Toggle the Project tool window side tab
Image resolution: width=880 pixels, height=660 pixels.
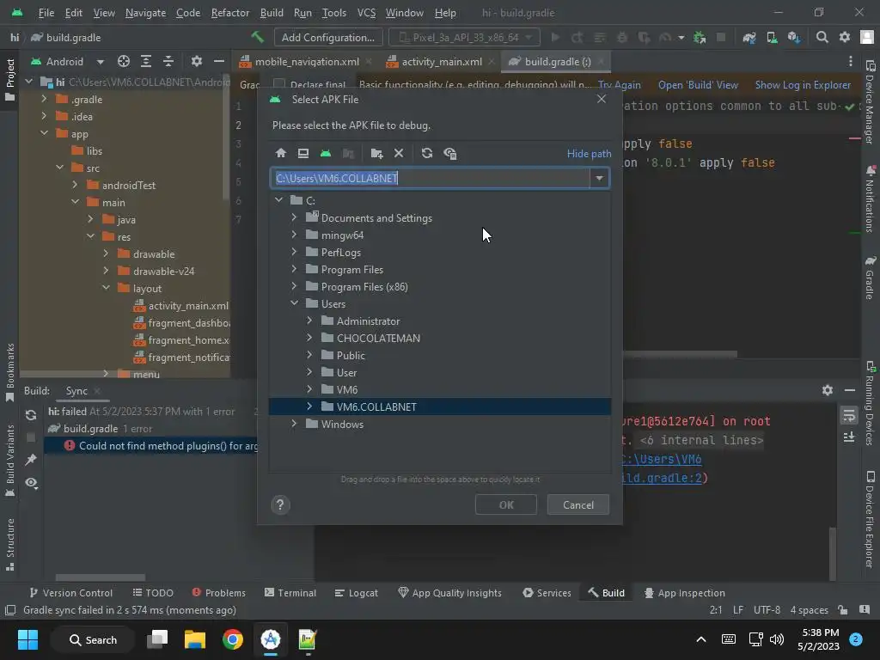tap(9, 80)
